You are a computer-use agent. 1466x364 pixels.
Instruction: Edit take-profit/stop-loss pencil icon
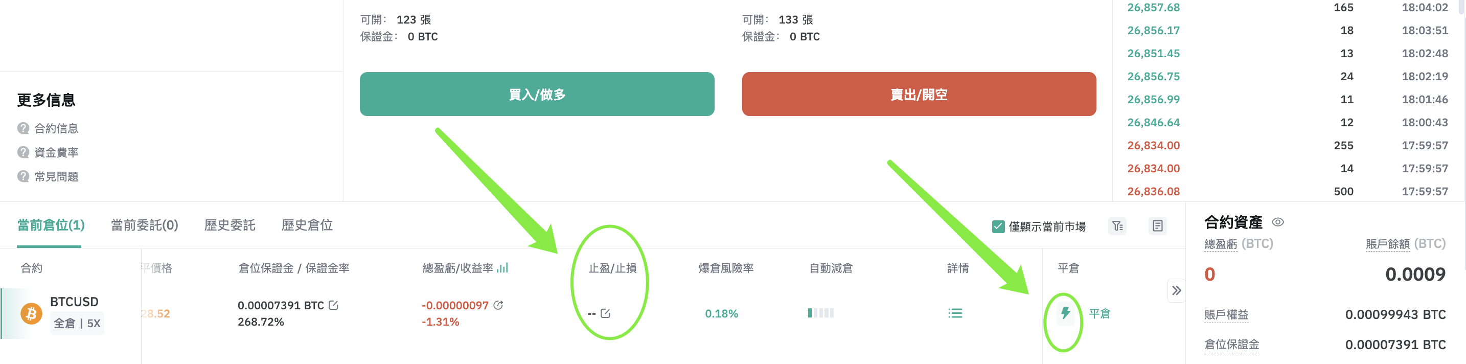[606, 313]
